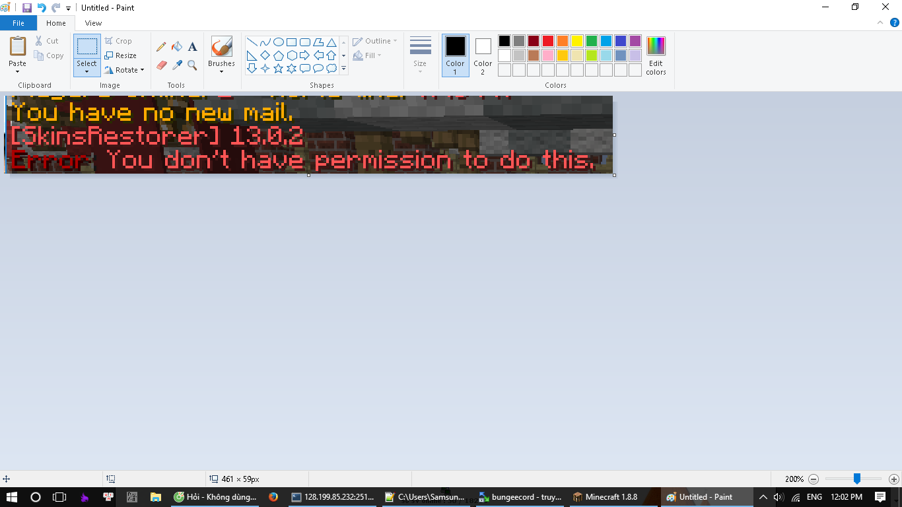Open the shape Fill dropdown

367,55
